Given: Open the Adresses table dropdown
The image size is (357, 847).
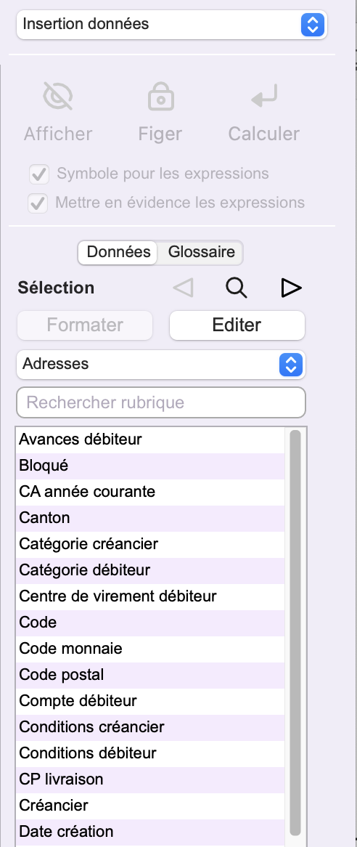Looking at the screenshot, I should [x=161, y=365].
